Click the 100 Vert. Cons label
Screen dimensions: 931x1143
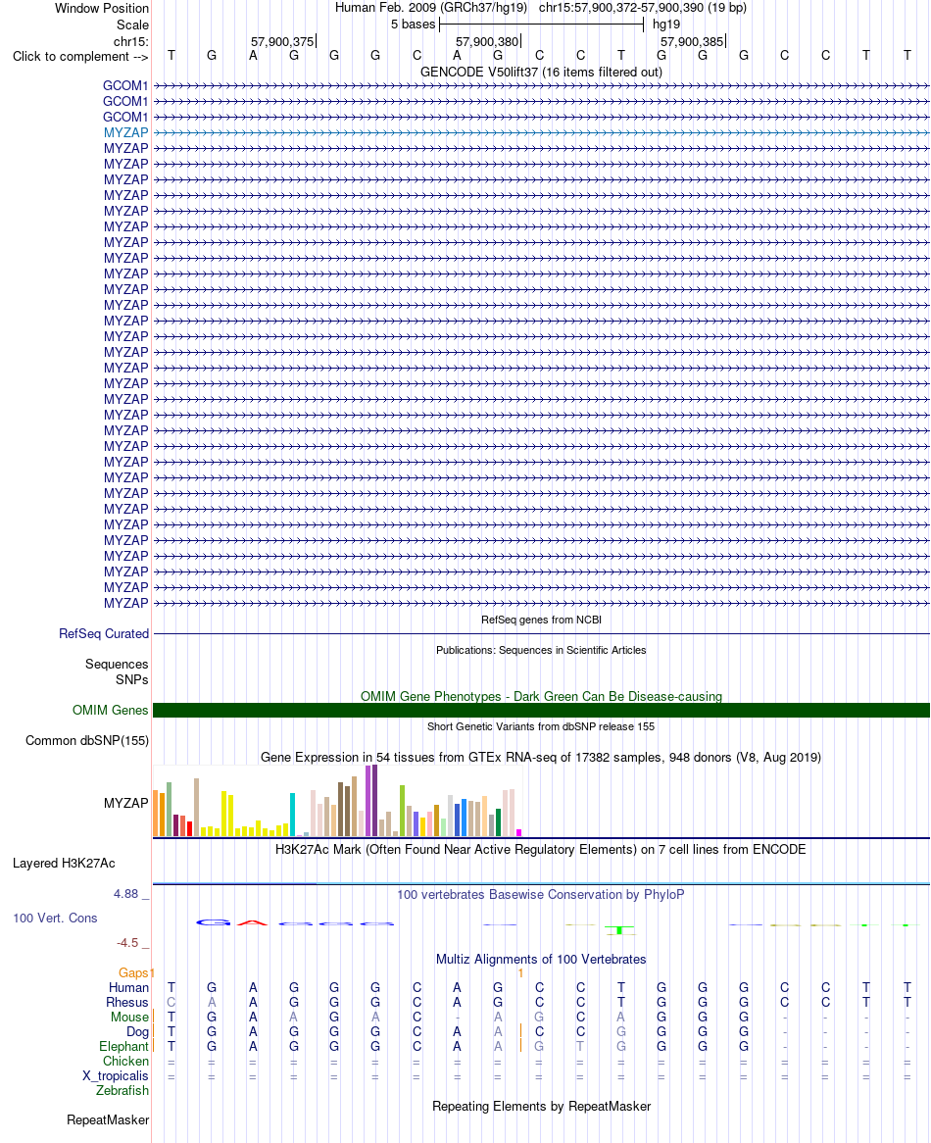[x=55, y=918]
